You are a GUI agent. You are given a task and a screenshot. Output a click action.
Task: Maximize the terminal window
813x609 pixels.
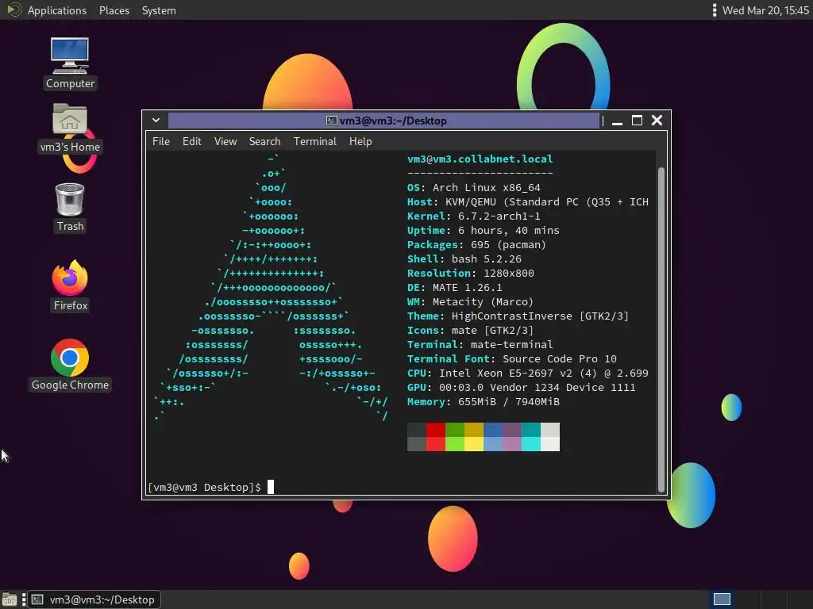(638, 121)
